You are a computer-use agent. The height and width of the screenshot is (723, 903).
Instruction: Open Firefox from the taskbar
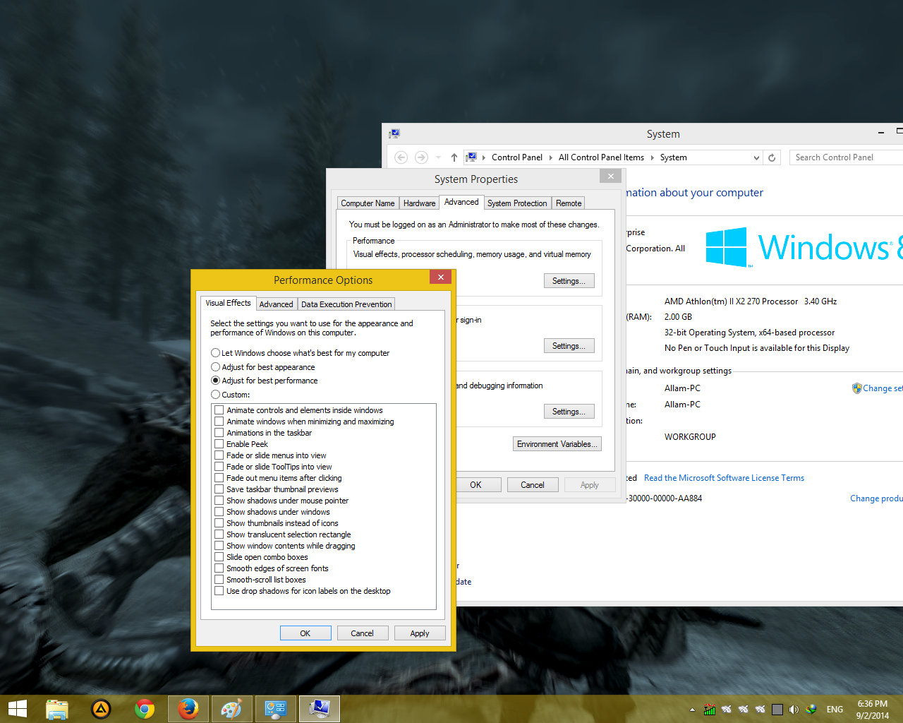(x=188, y=708)
